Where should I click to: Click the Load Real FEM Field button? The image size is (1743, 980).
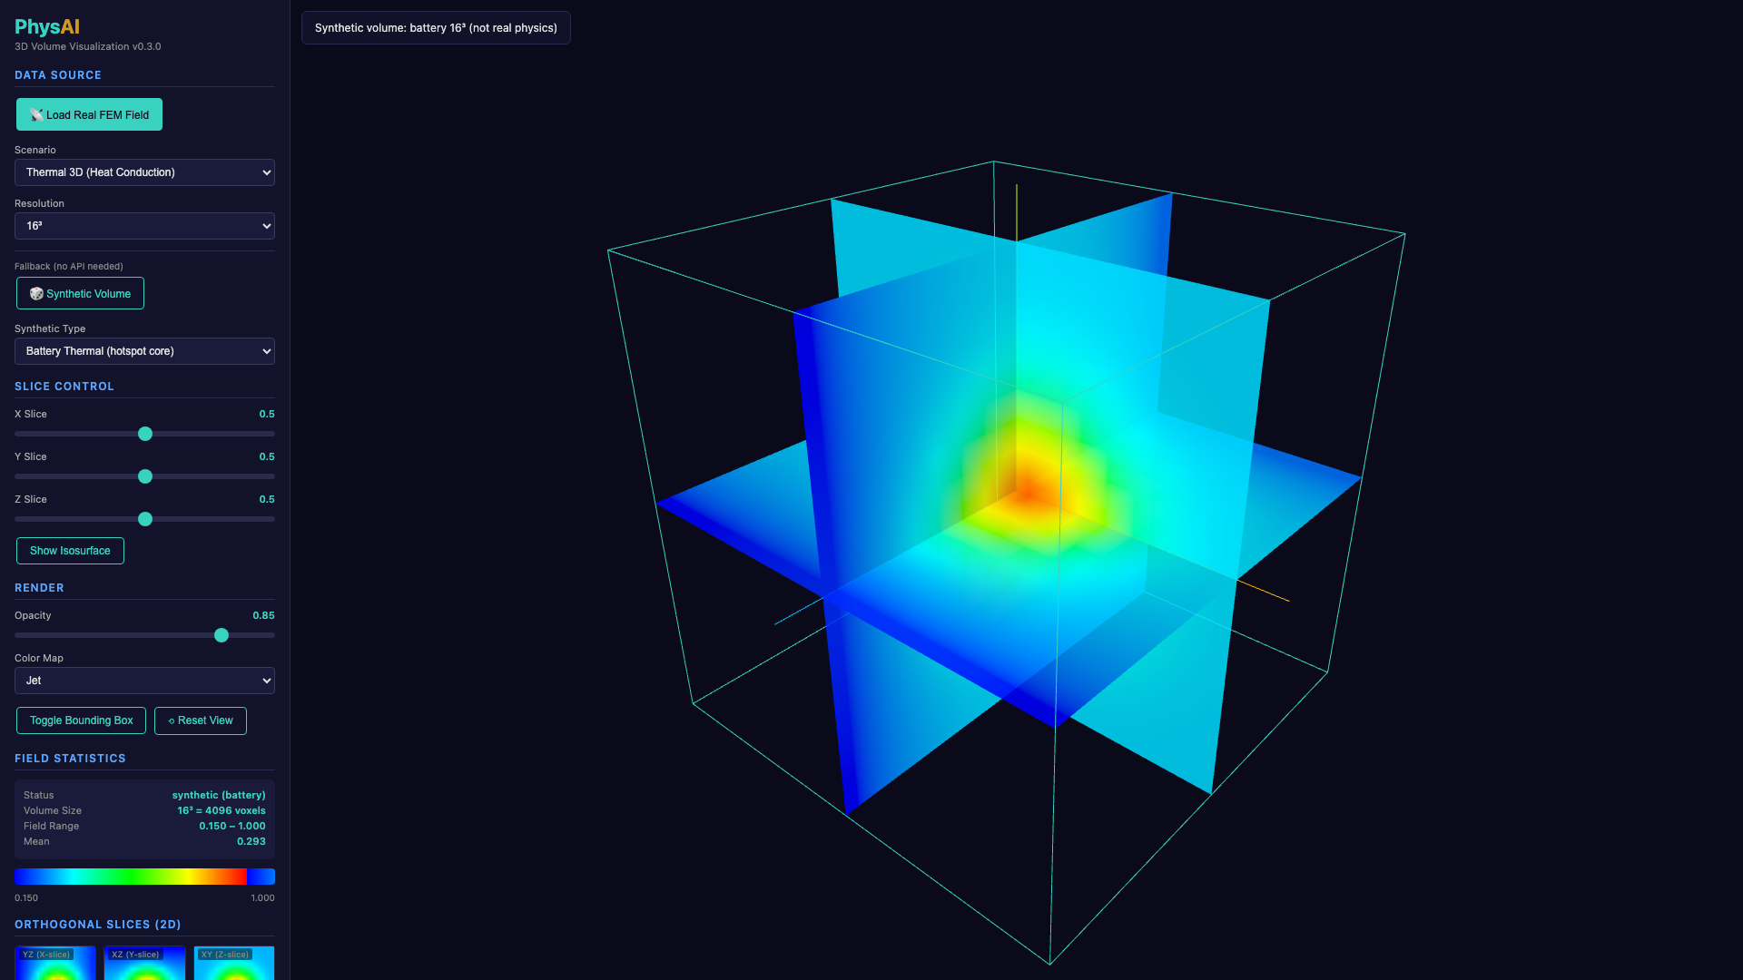point(89,114)
